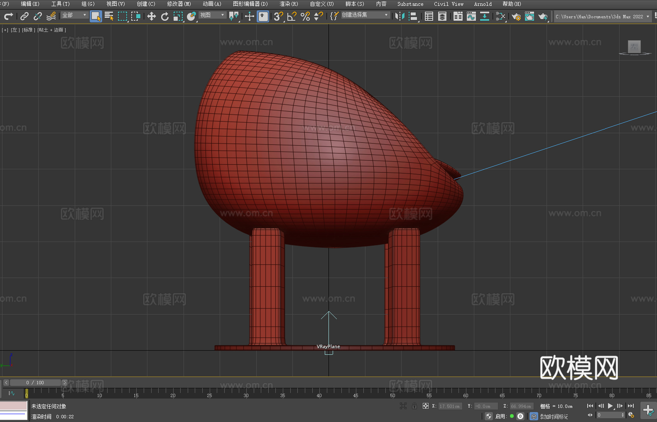Toggle 3D Snaps
Image resolution: width=657 pixels, height=422 pixels.
278,16
